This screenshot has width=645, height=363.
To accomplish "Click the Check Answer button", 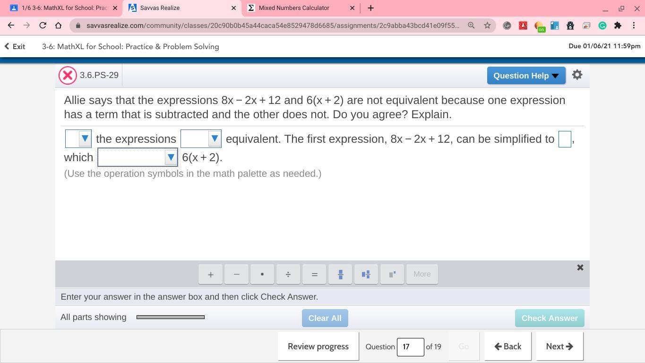I will (550, 318).
